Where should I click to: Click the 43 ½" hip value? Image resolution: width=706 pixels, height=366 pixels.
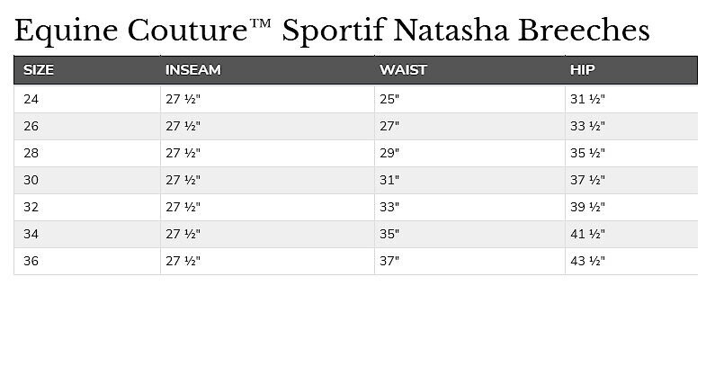click(588, 261)
